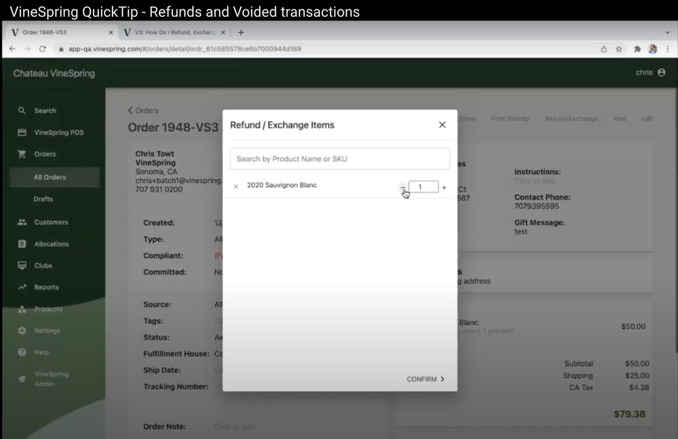Viewport: 678px width, 439px height.
Task: Click the Contact Phone 7079395595
Action: click(x=536, y=206)
